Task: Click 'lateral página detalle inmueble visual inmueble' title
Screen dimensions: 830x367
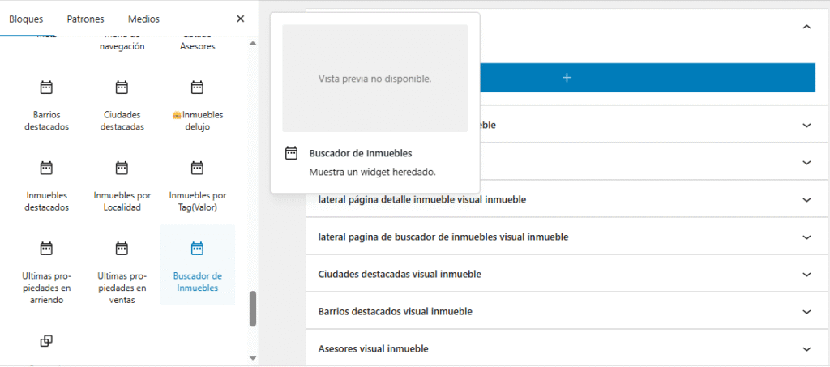Action: click(x=421, y=200)
